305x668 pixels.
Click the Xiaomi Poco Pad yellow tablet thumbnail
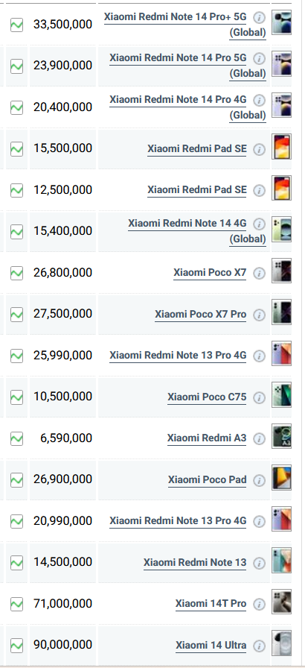[x=282, y=477]
